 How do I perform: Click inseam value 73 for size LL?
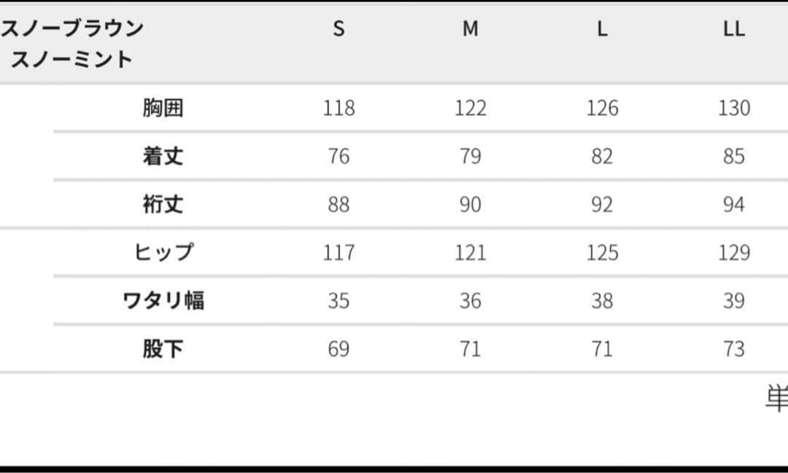[733, 349]
